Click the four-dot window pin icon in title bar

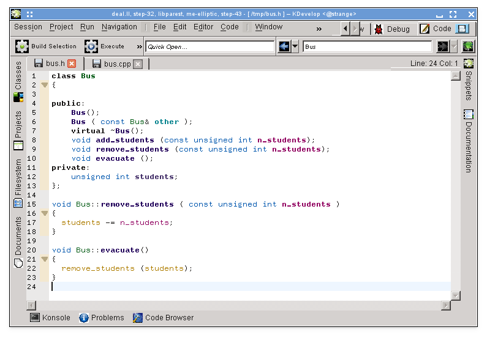coord(30,14)
